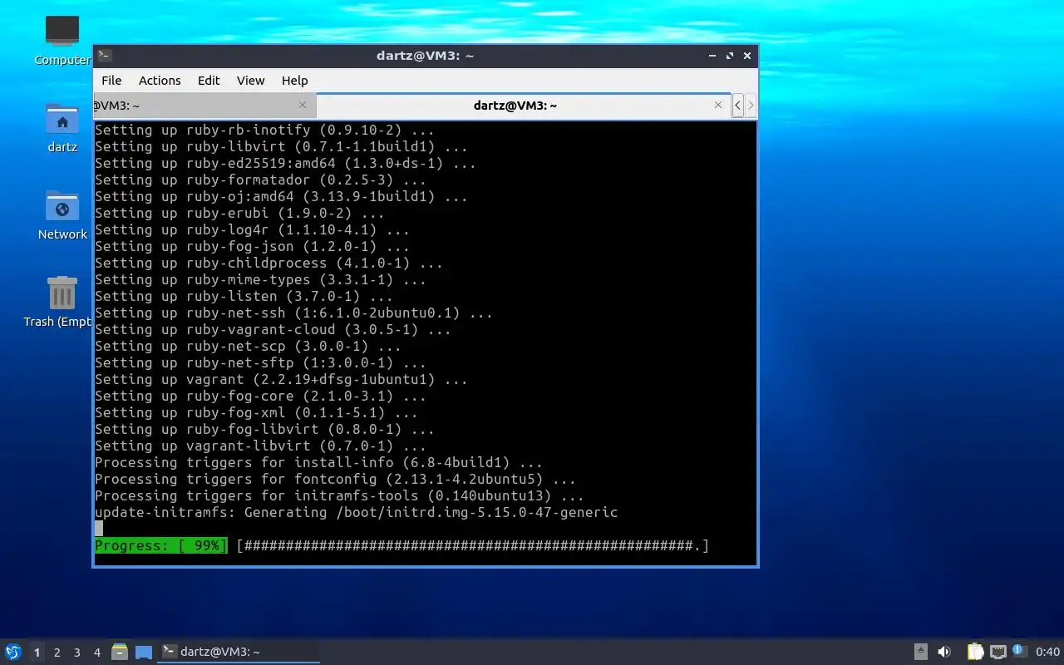Select the dartz home folder icon
This screenshot has height=665, width=1064.
pos(62,128)
